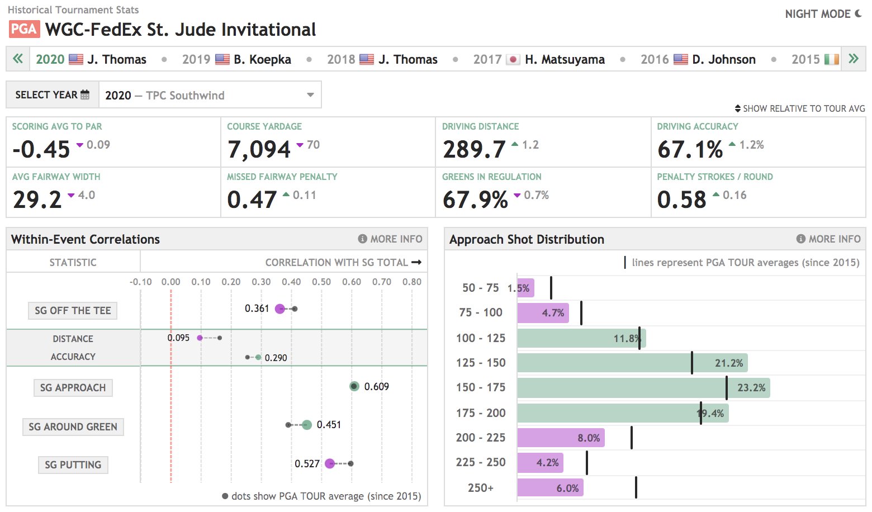
Task: Click the right double-chevron for newer years
Action: coord(854,59)
